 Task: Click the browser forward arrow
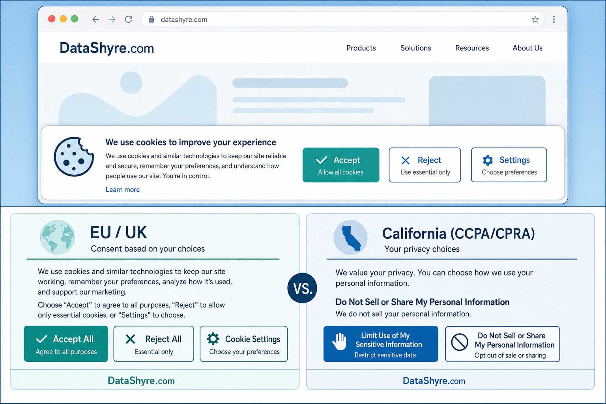(112, 19)
